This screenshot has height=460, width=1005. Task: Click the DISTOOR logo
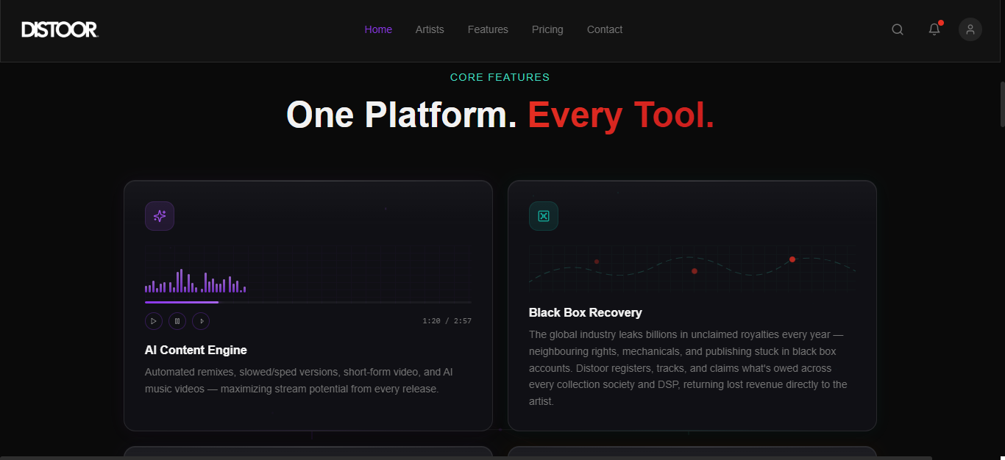60,29
